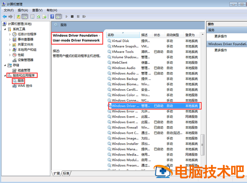Click the Back arrow toolbar icon
The image size is (247, 183).
[x=5, y=16]
